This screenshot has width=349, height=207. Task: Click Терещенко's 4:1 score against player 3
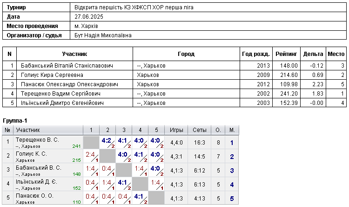[x=123, y=140]
